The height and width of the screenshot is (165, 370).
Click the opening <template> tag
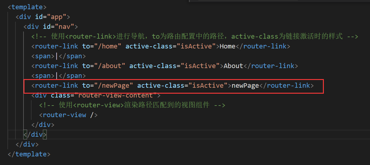pos(27,7)
